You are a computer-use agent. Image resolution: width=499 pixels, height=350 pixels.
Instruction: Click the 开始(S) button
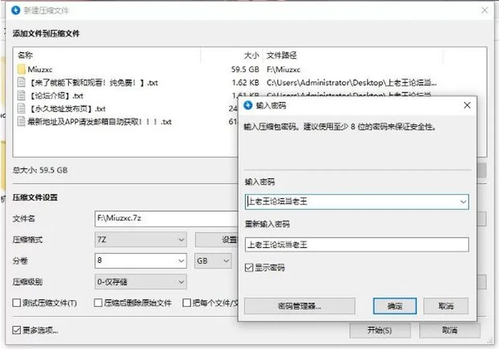coord(379,330)
